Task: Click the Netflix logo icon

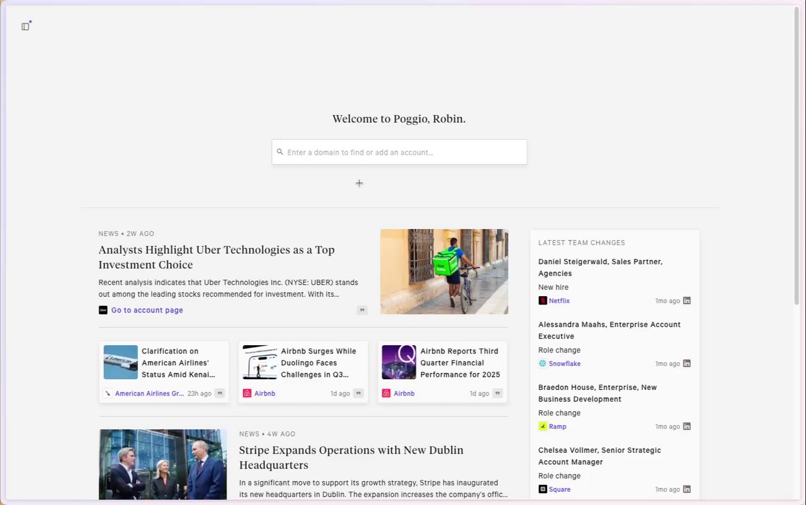Action: point(543,301)
